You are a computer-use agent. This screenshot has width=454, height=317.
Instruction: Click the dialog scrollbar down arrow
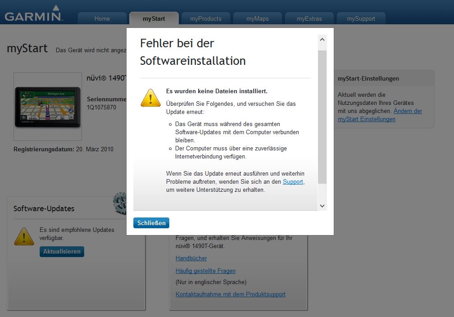[322, 205]
